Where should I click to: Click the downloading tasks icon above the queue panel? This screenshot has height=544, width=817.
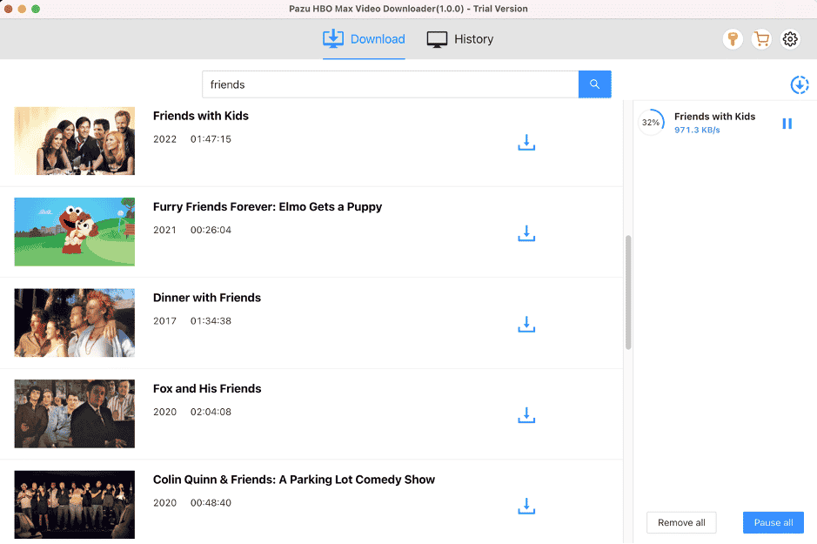click(799, 84)
